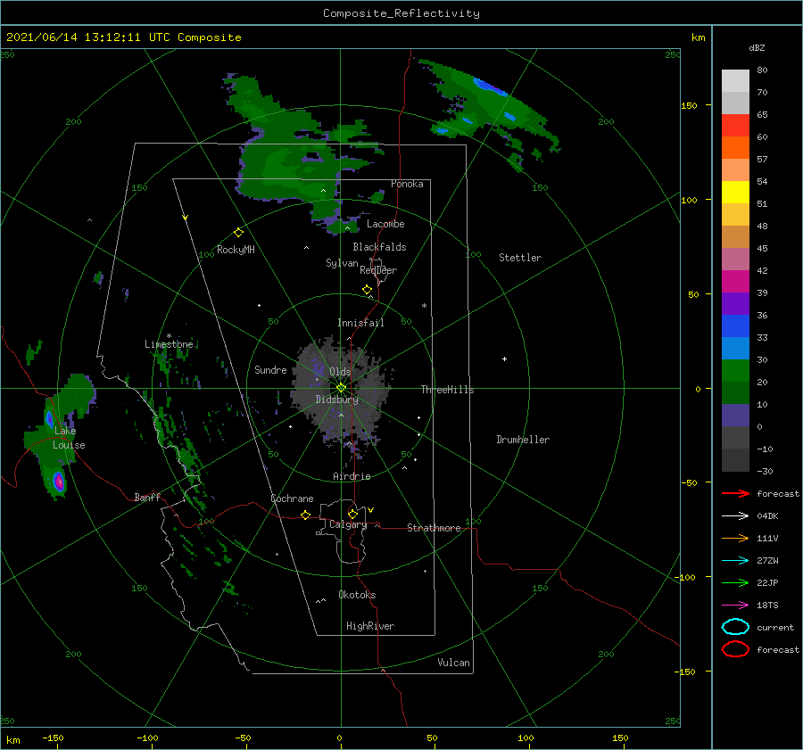Click the yellow diamond marker near RockyMH
The width and height of the screenshot is (803, 750).
238,233
